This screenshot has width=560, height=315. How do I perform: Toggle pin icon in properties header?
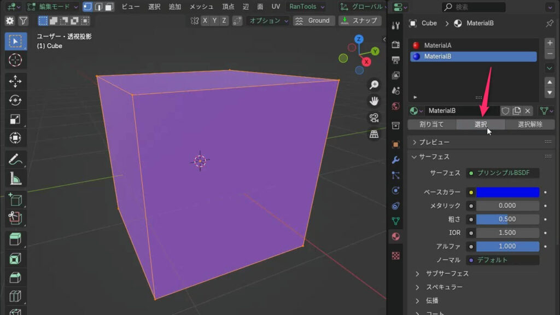click(549, 23)
